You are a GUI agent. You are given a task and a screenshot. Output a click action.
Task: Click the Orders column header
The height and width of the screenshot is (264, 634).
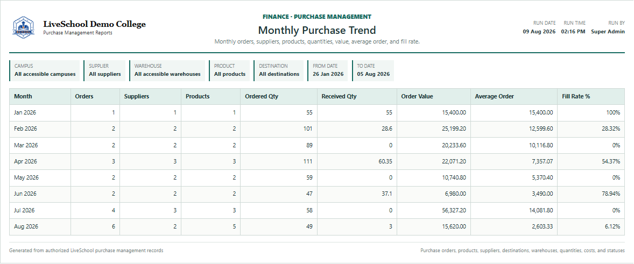click(x=95, y=96)
